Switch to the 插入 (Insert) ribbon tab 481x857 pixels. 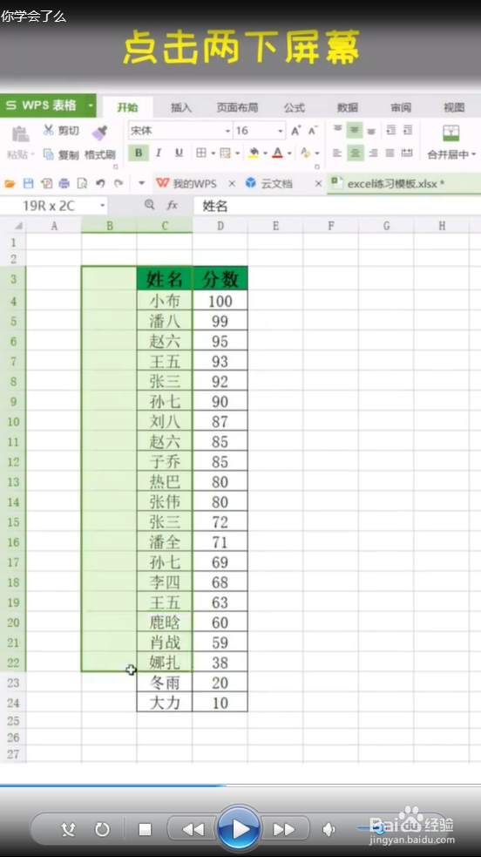pyautogui.click(x=181, y=108)
